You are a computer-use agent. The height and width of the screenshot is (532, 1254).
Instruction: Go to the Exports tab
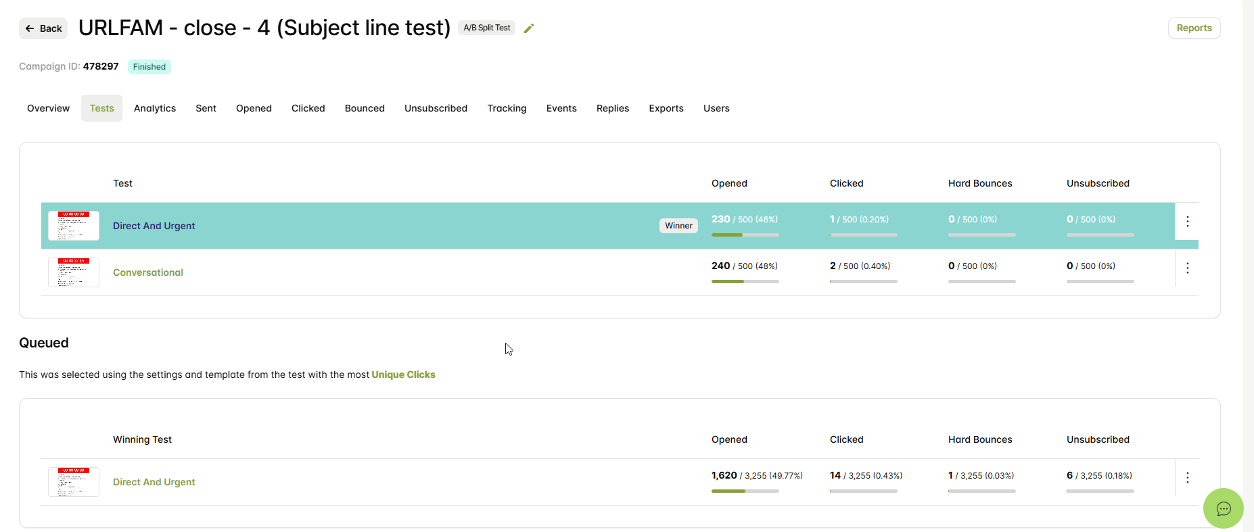666,108
